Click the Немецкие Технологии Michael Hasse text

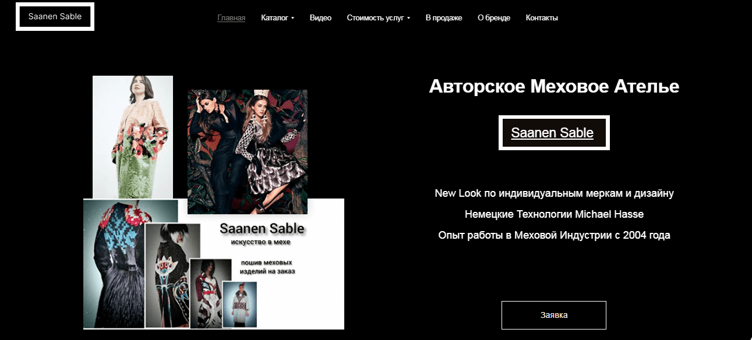point(554,214)
